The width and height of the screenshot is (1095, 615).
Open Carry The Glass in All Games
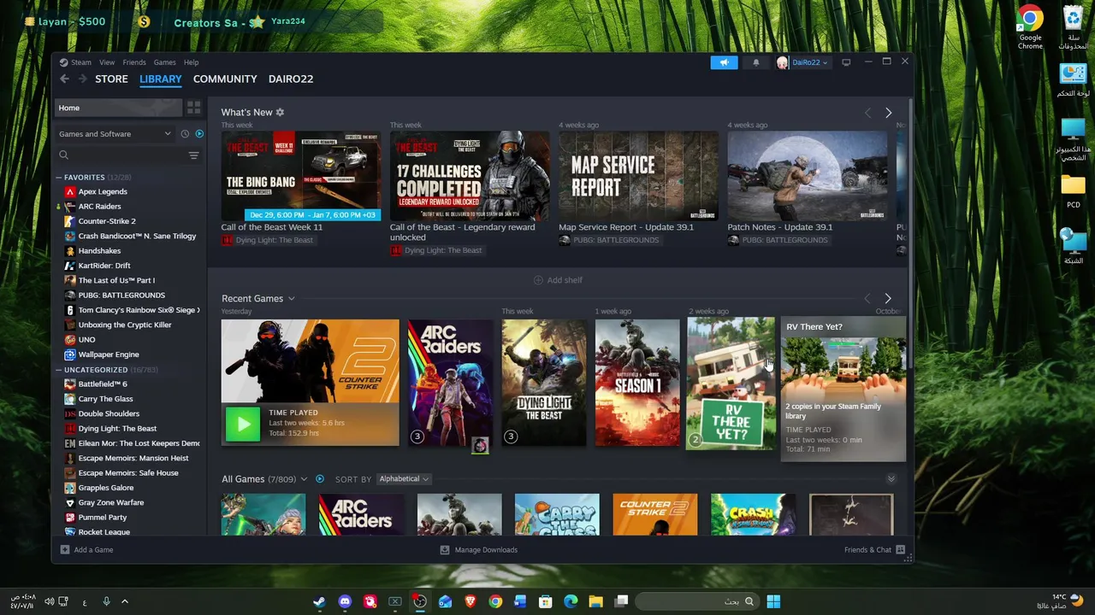click(557, 514)
